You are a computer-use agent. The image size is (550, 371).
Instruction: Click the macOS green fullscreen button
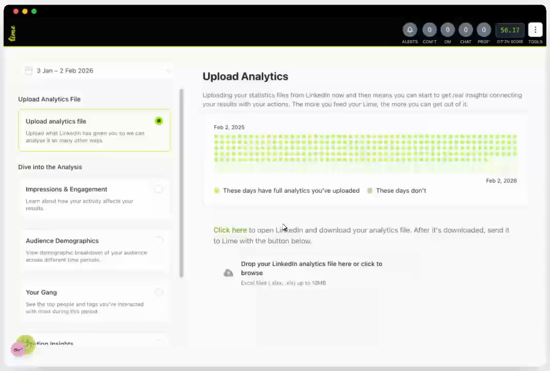pyautogui.click(x=34, y=11)
